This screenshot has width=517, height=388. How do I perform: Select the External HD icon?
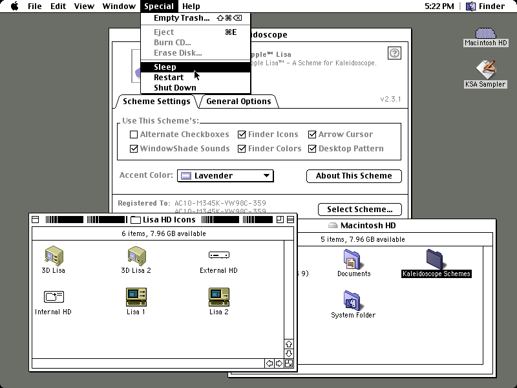pyautogui.click(x=219, y=255)
